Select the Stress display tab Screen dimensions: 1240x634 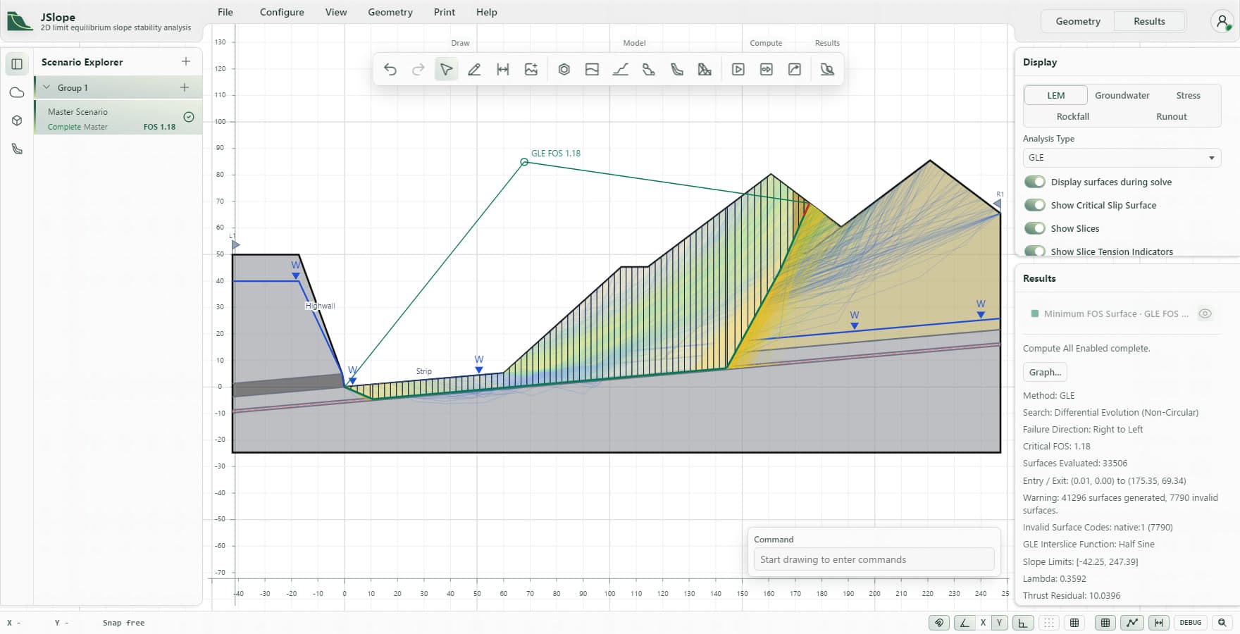coord(1188,95)
